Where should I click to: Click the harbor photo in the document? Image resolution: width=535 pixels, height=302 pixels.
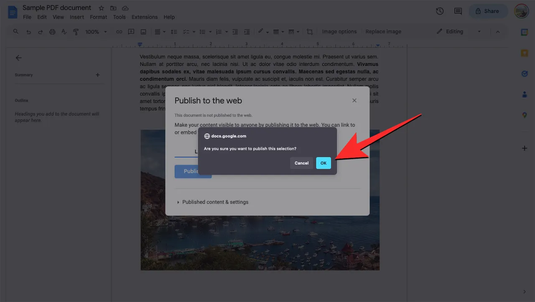260,242
